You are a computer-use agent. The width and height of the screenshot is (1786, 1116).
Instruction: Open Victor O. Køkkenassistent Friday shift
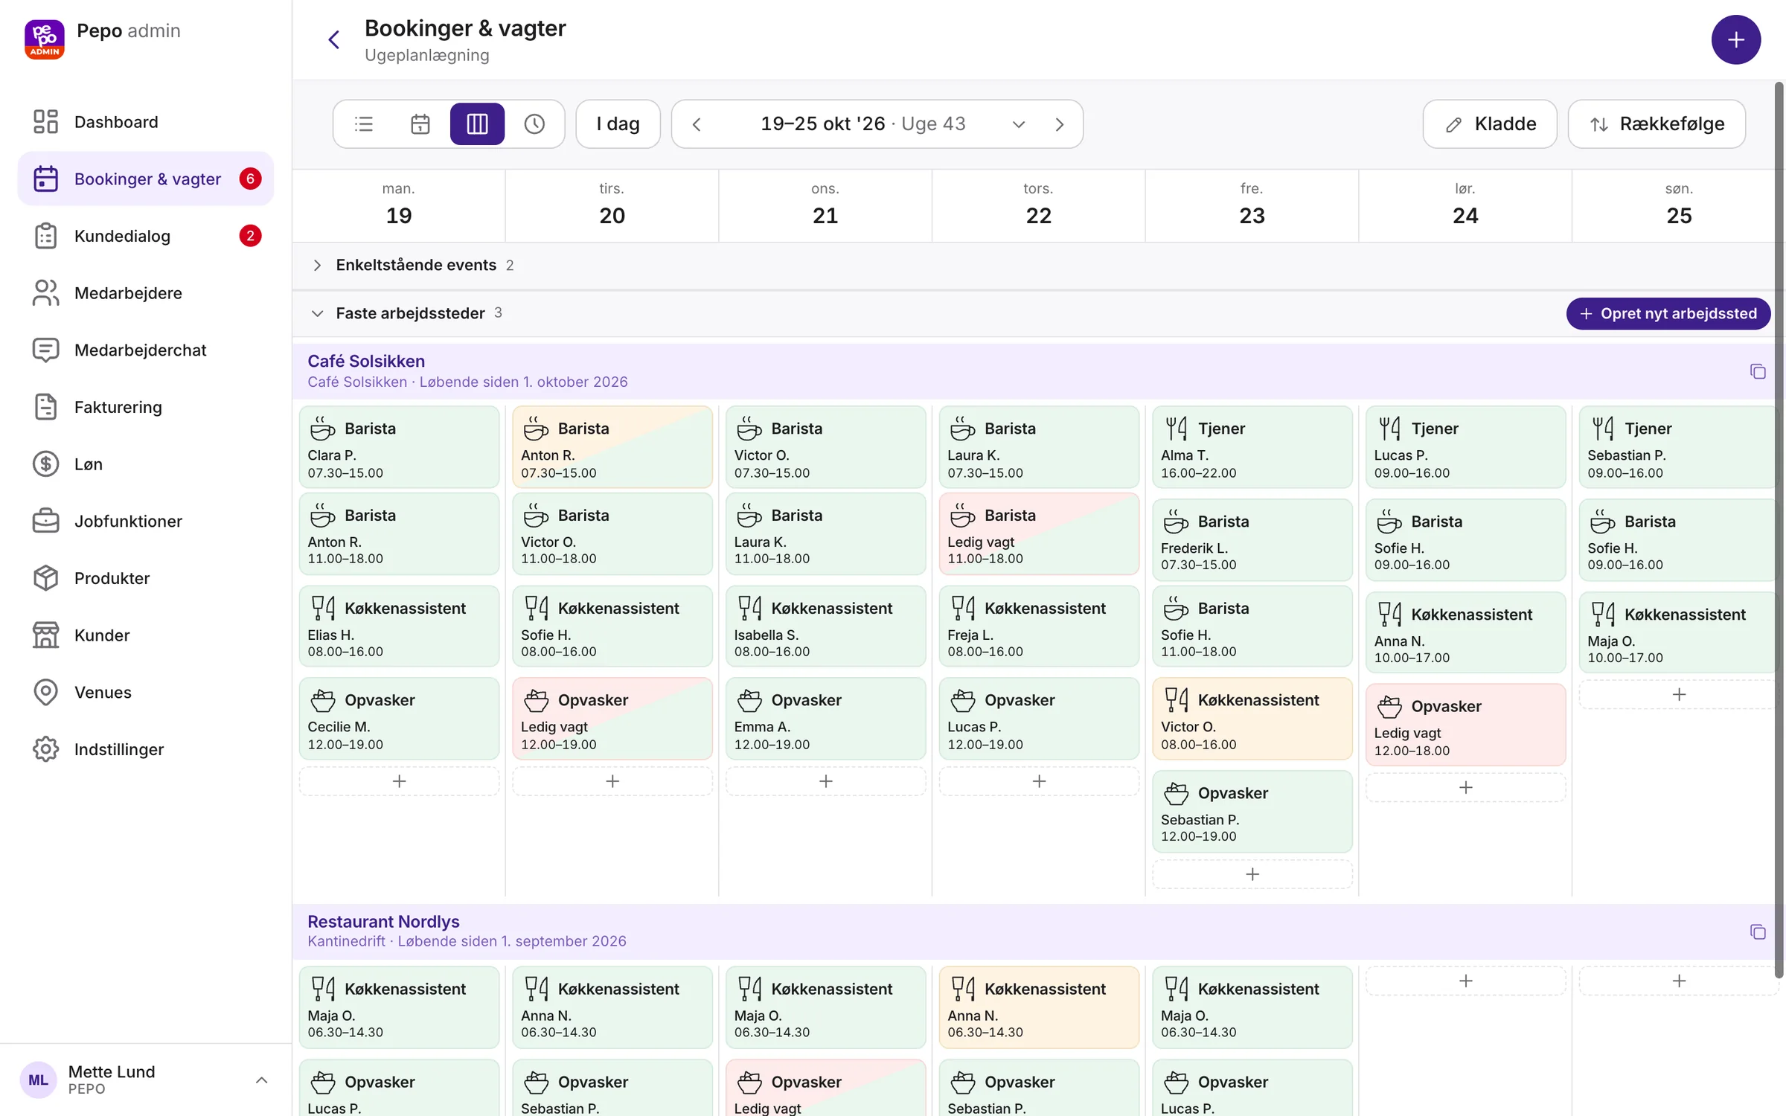tap(1252, 719)
